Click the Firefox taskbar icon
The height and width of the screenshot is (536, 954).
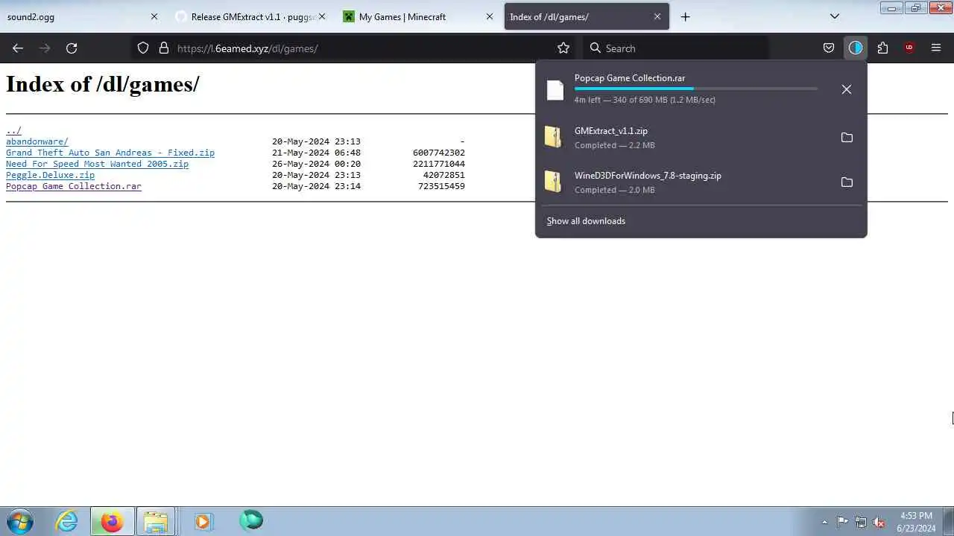(112, 521)
